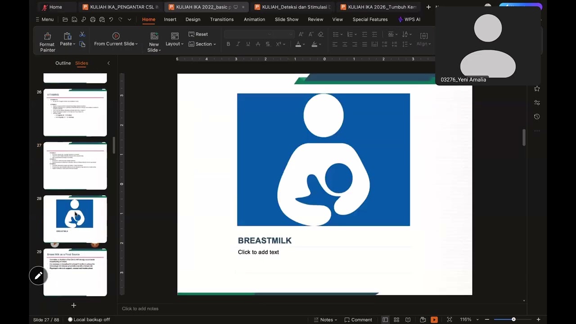This screenshot has height=324, width=576.
Task: Click the Print icon in quick toolbar
Action: click(x=93, y=19)
